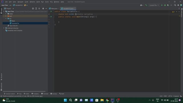Select Main class in project tree
Screen dimensions: 183x103
pos(13,21)
